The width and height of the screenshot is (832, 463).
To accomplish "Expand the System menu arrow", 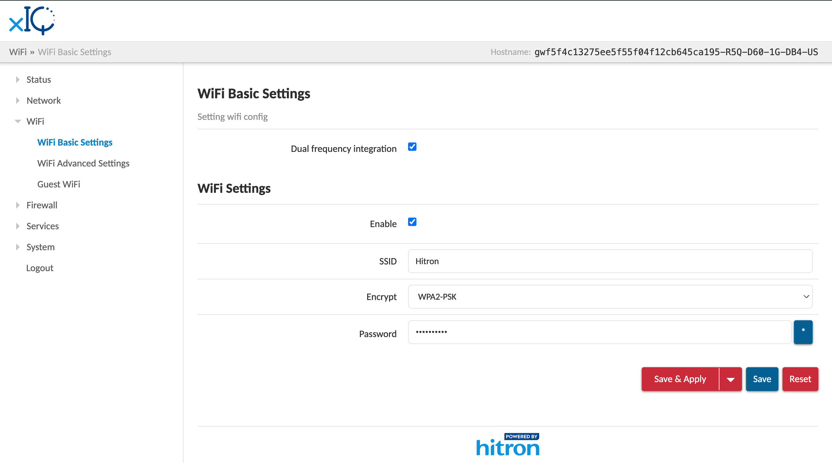I will [x=18, y=247].
